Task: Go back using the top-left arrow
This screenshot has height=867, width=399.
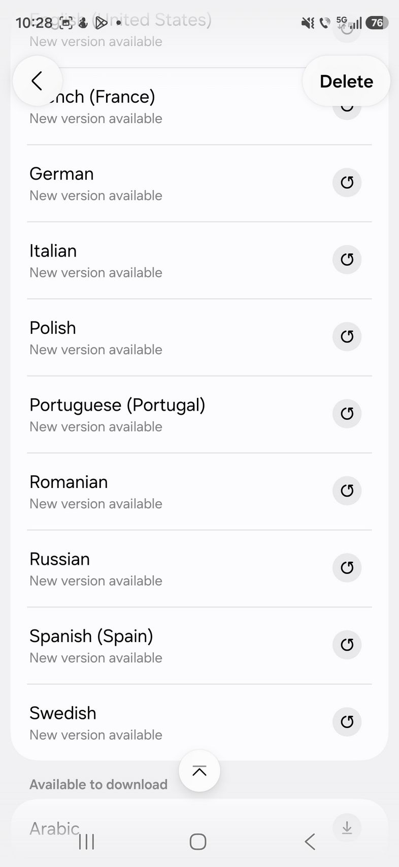Action: tap(37, 81)
